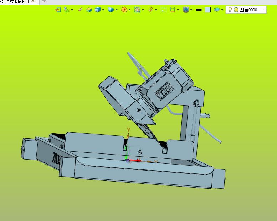Toggle the light bulb layer visibility icon
Image resolution: width=277 pixels, height=221 pixels.
coord(230,10)
